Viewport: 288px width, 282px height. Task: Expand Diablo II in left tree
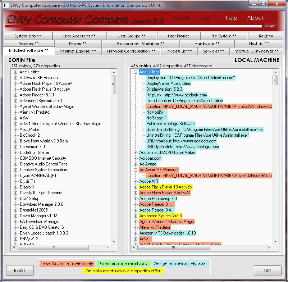(15, 187)
